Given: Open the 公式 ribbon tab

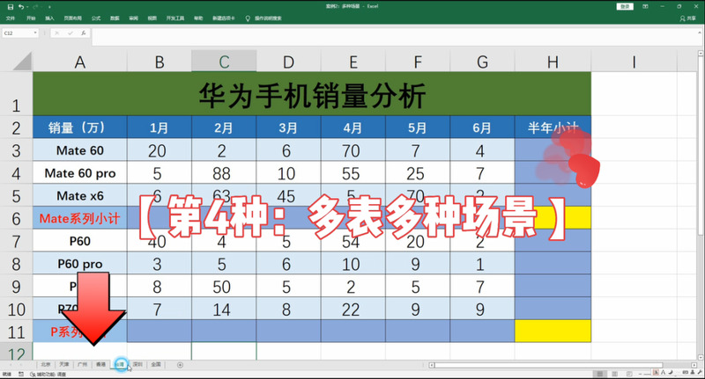Looking at the screenshot, I should 96,18.
